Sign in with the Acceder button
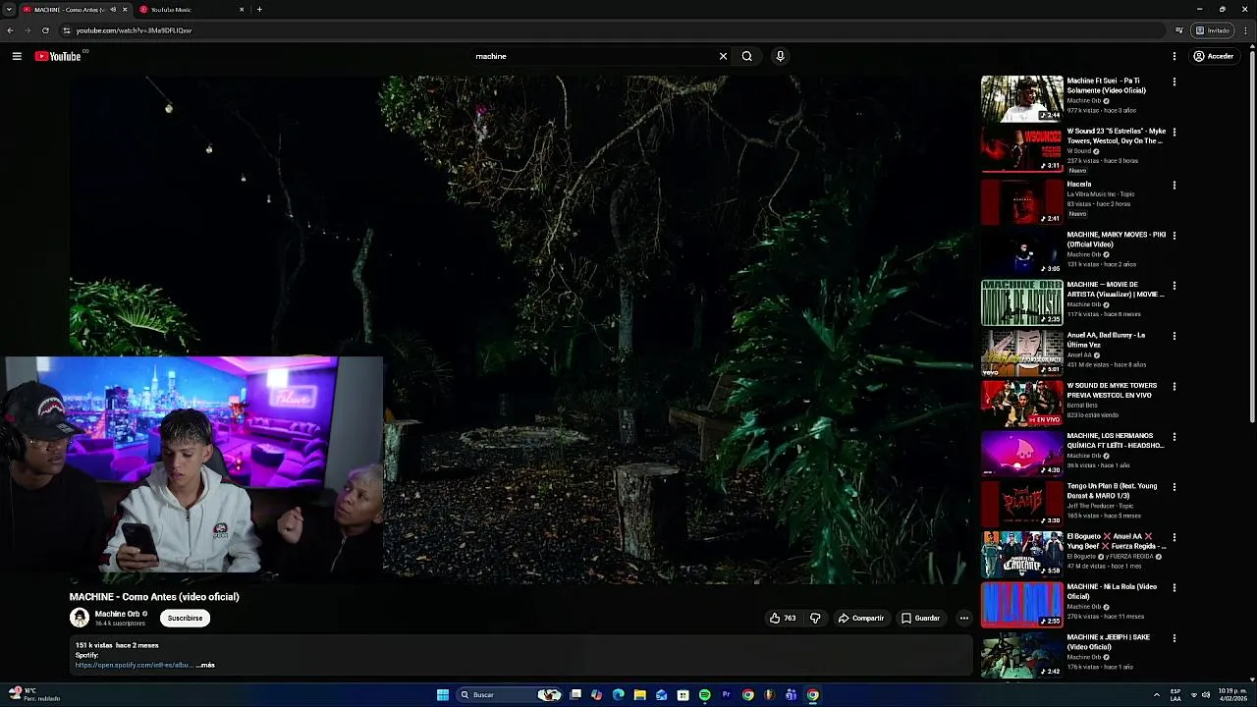Screen dimensions: 1257x707 click(x=1213, y=56)
